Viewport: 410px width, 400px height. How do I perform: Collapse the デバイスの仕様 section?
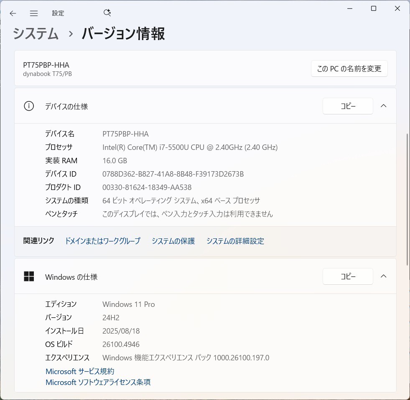tap(384, 106)
